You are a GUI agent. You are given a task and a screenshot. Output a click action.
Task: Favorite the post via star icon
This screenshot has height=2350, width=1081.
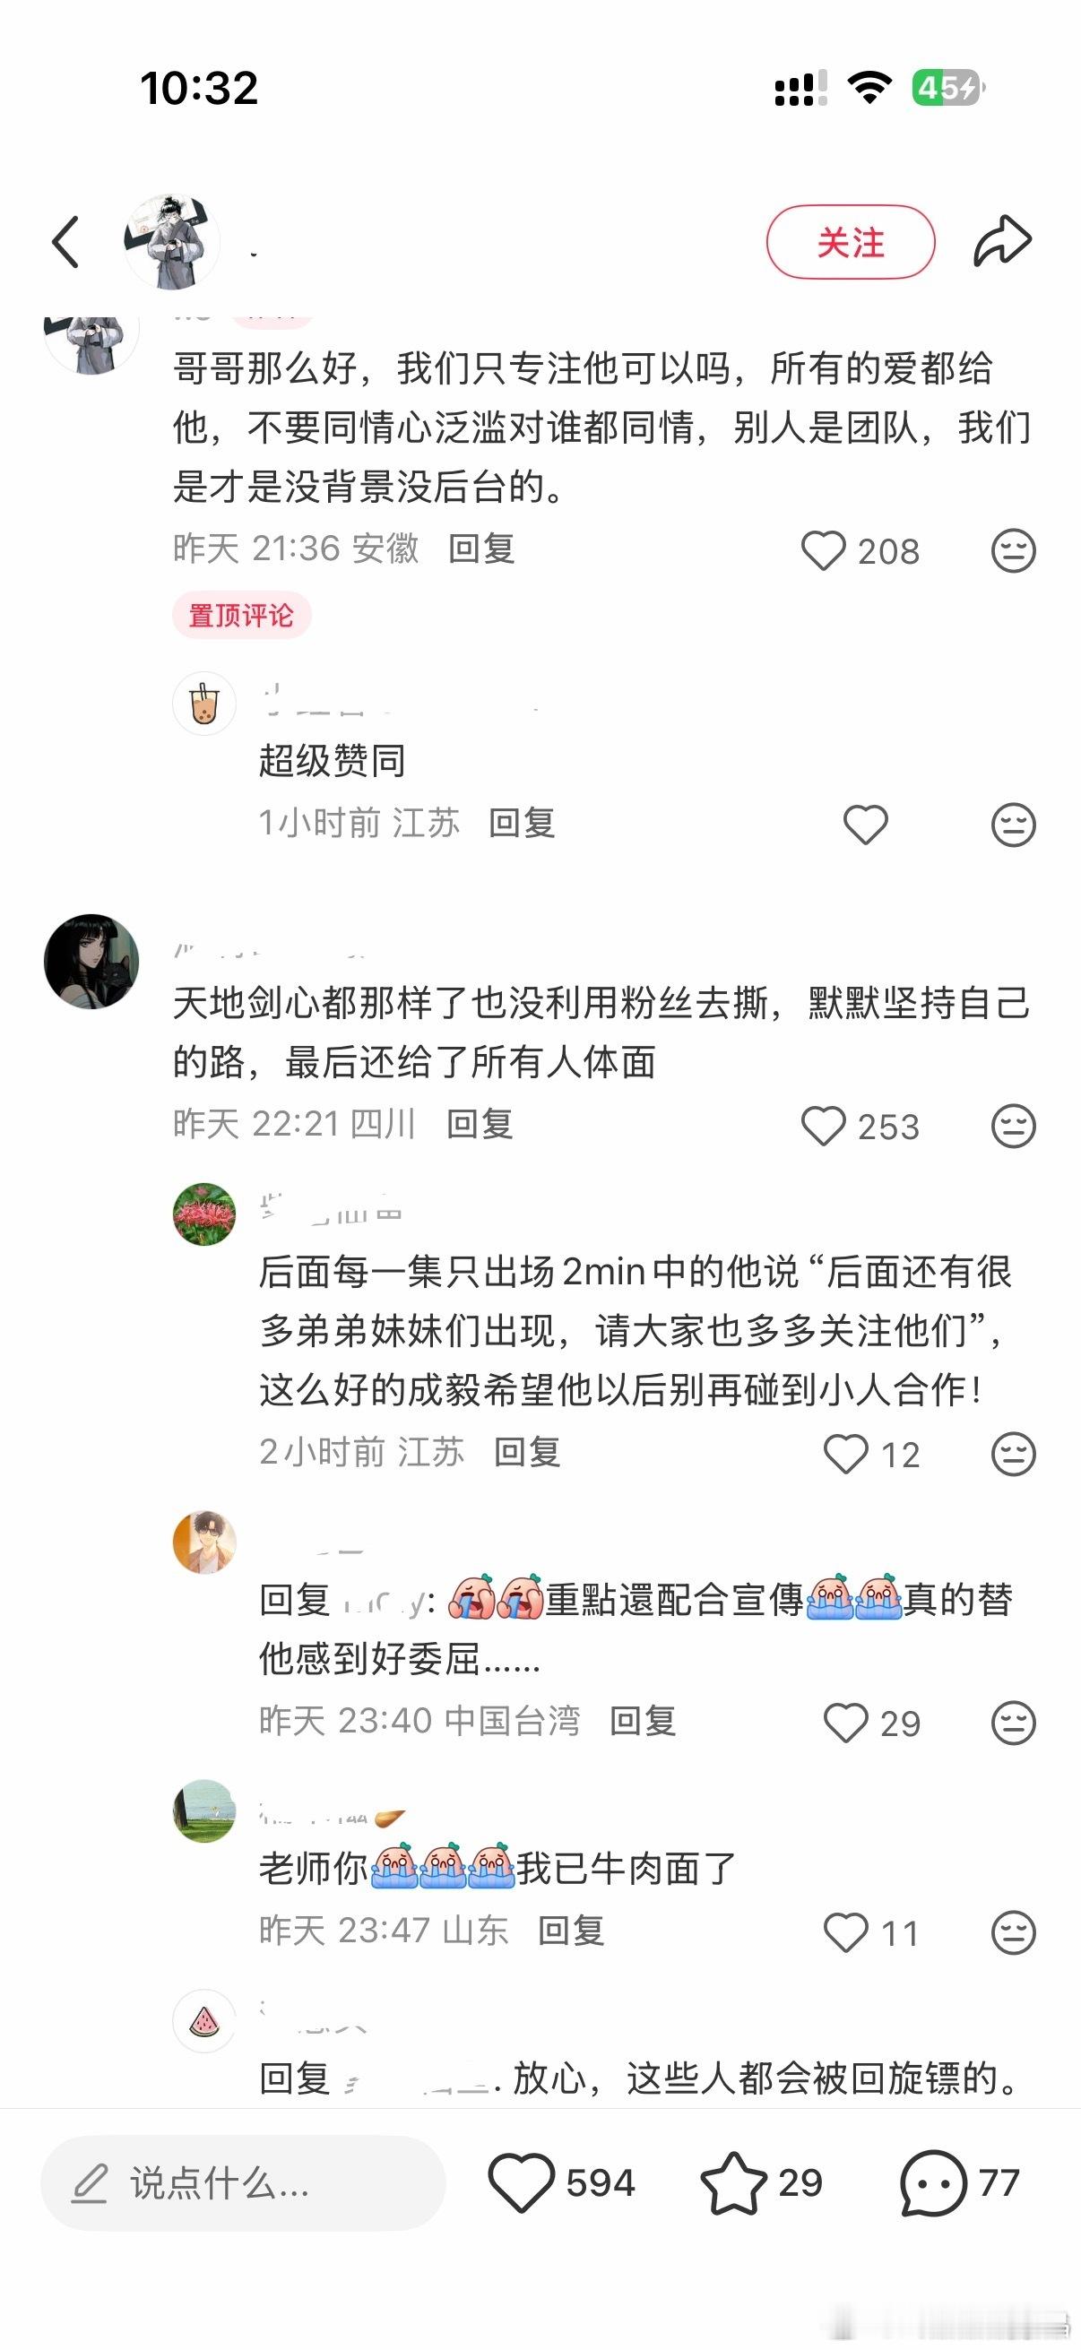pos(733,2183)
